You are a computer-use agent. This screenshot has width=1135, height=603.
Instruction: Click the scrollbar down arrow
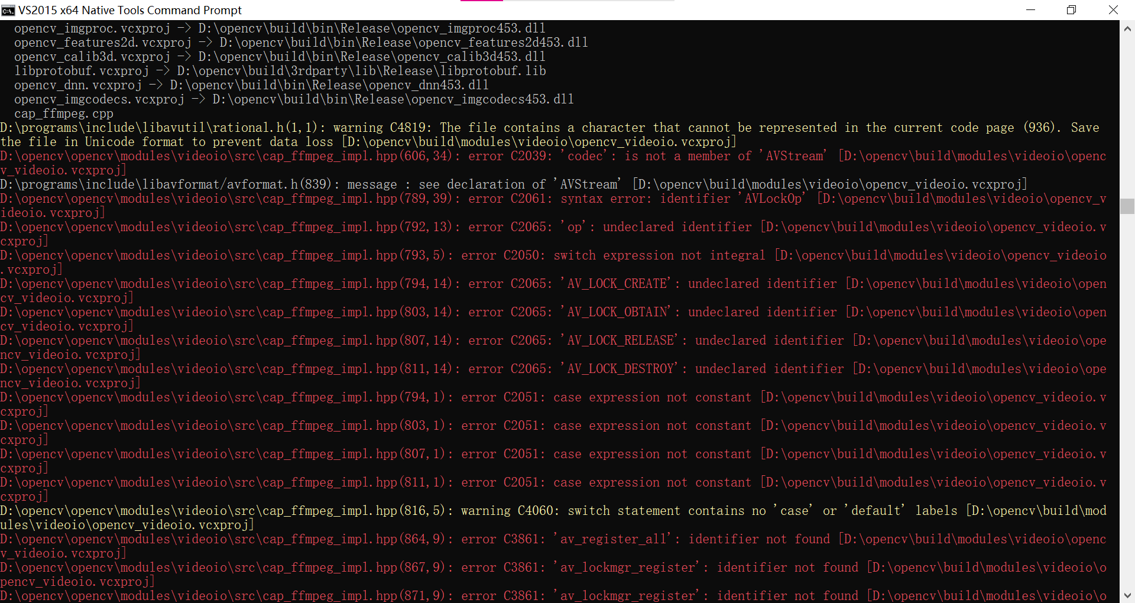(x=1128, y=595)
